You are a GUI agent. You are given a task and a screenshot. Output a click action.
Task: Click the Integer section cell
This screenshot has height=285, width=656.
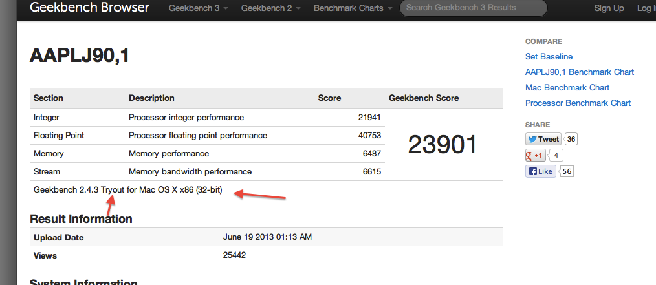coord(47,118)
